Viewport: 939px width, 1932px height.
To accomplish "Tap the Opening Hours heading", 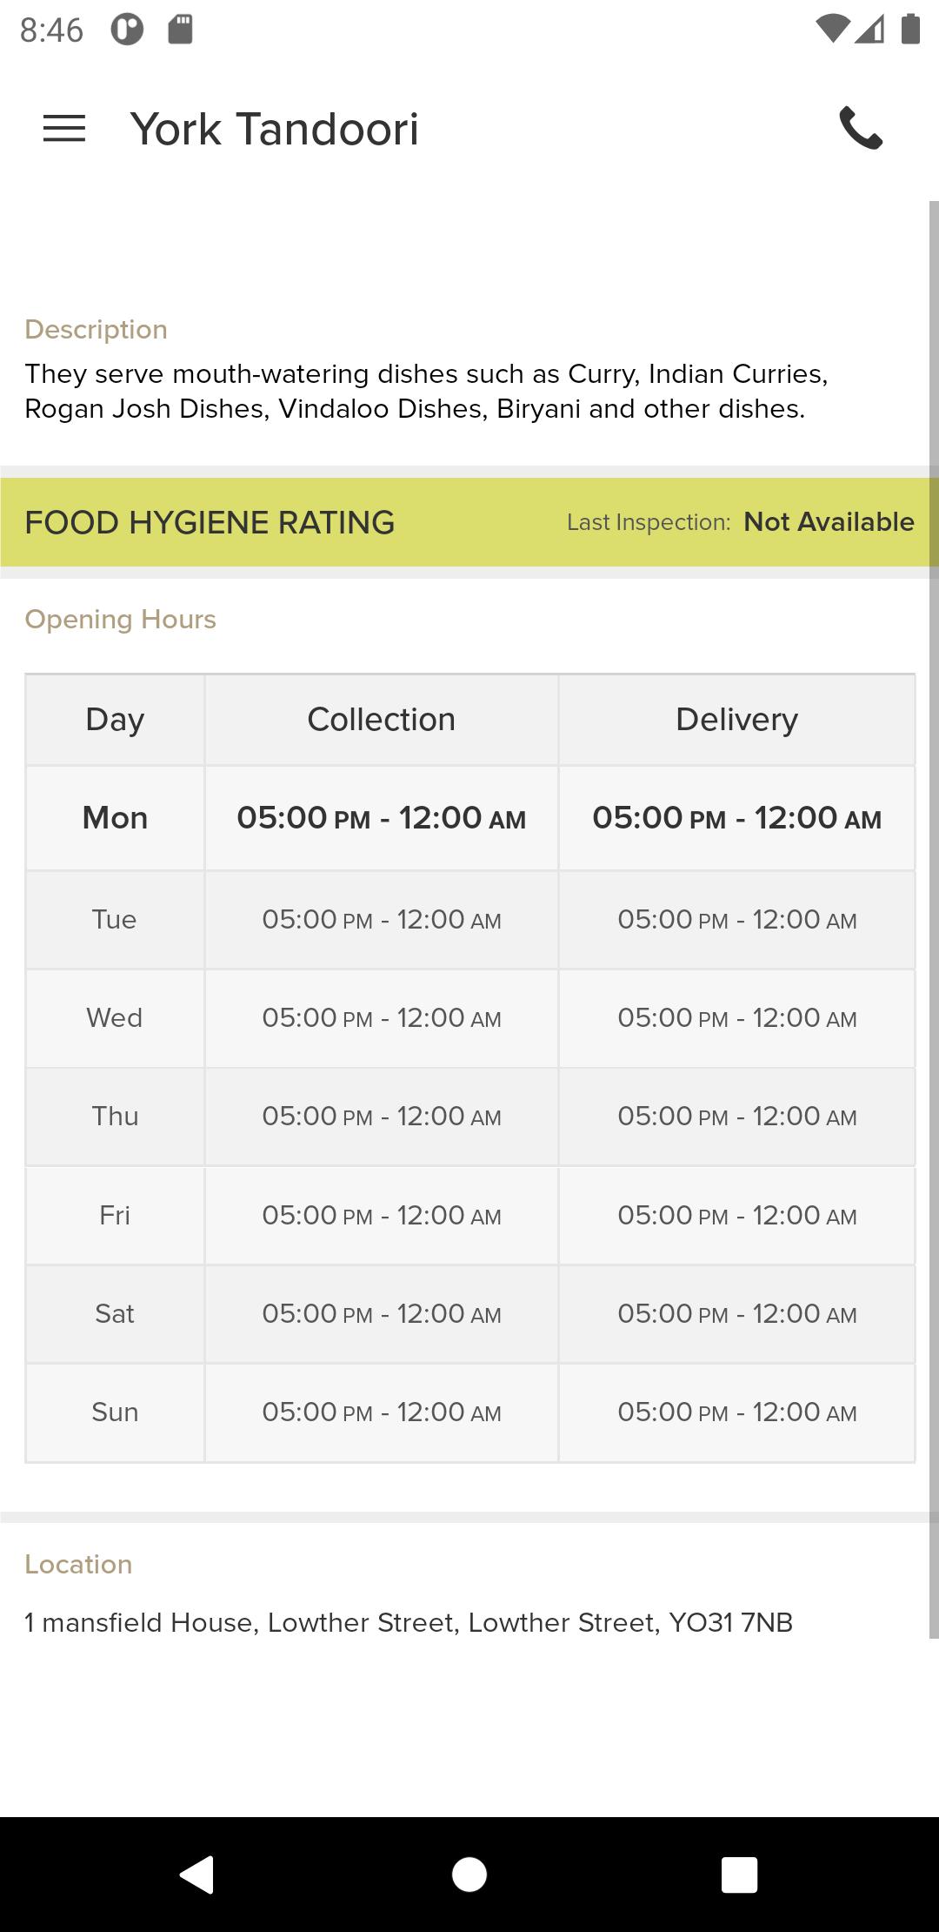I will tap(120, 619).
